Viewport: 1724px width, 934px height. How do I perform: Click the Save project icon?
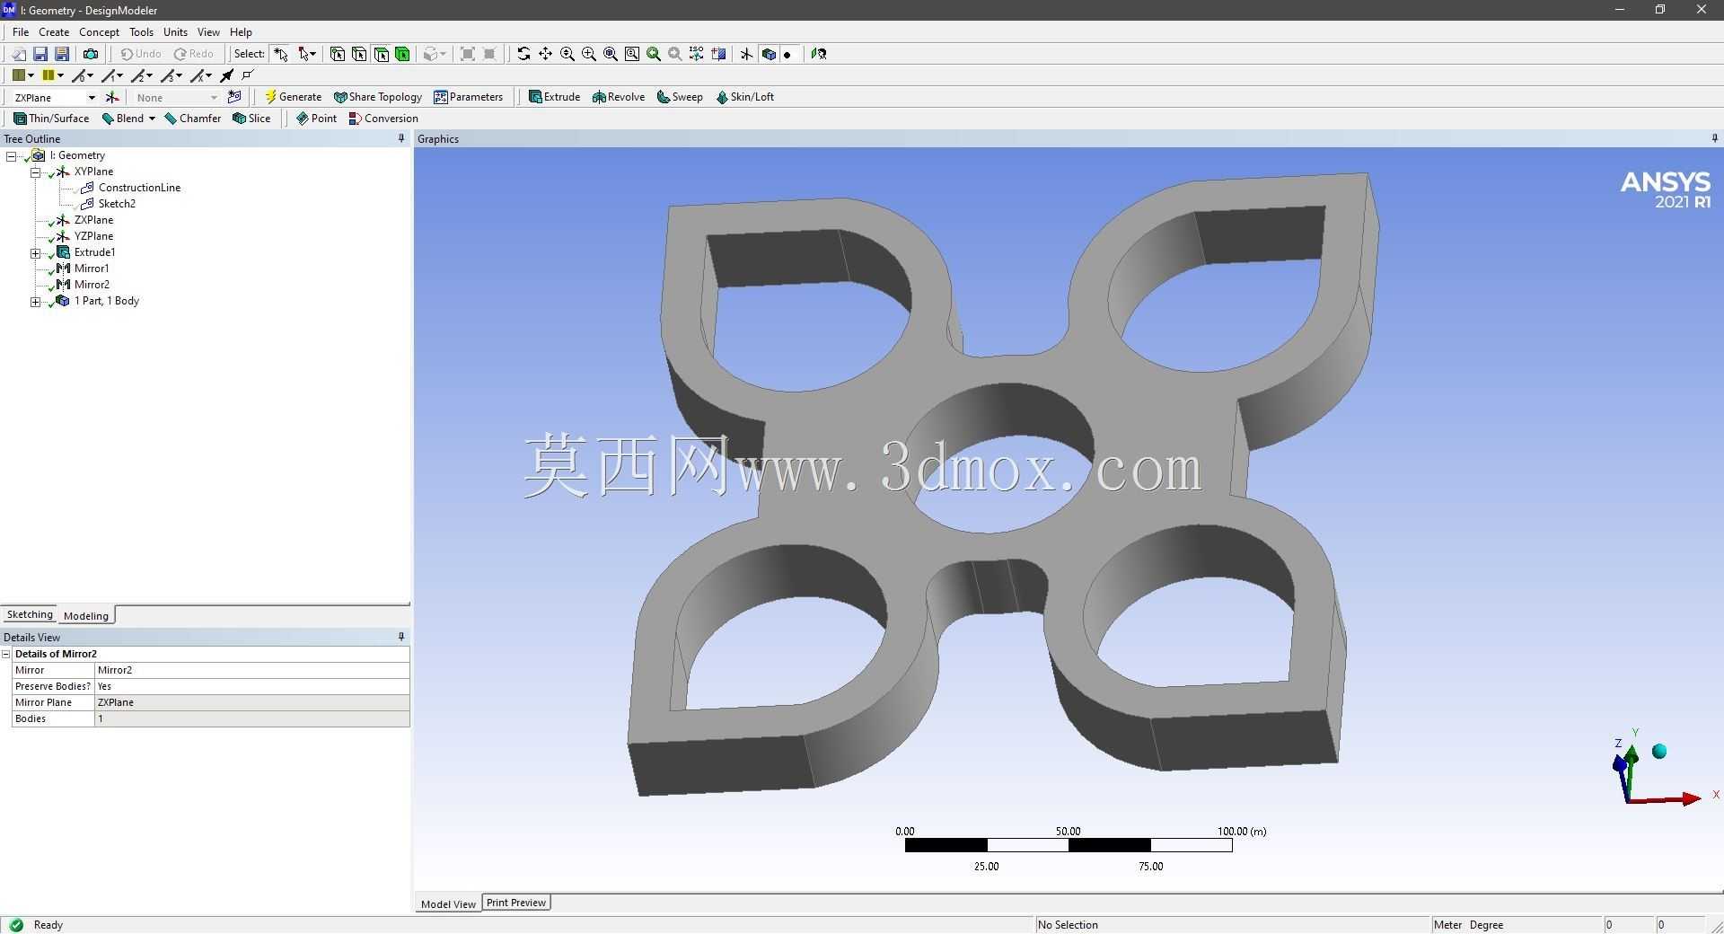coord(40,54)
